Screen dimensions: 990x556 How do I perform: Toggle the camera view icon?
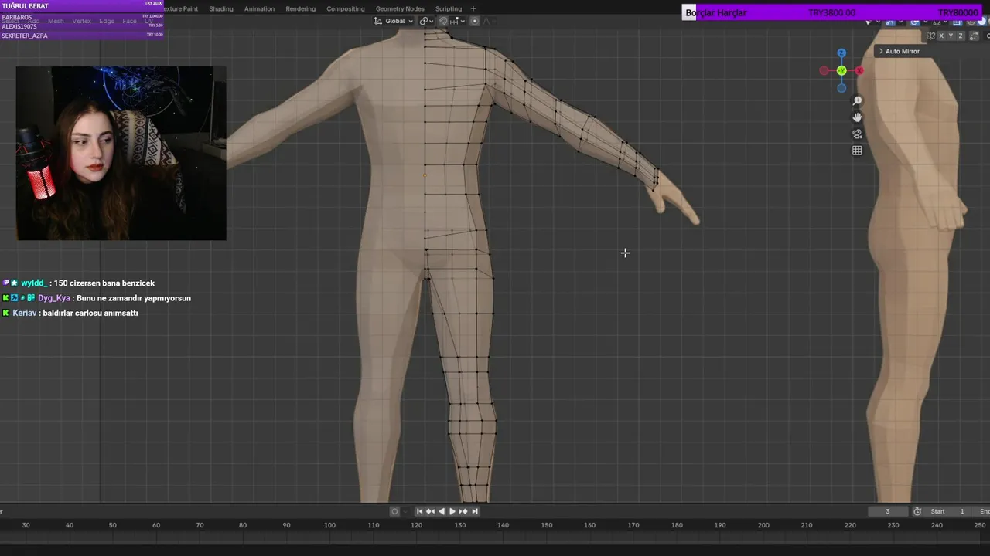[857, 134]
